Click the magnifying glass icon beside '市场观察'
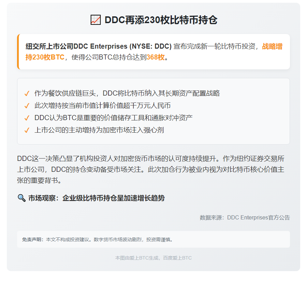Viewport: 307px width, 282px height. click(x=21, y=198)
